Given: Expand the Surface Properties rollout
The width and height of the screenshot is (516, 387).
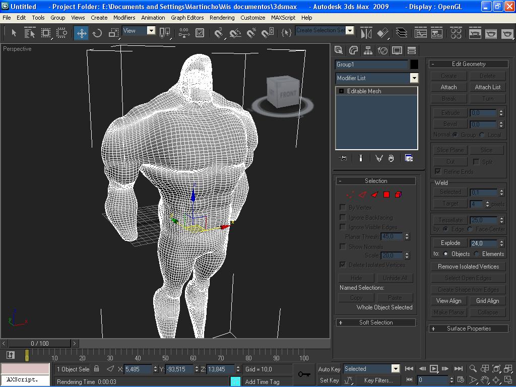Looking at the screenshot, I should point(469,329).
